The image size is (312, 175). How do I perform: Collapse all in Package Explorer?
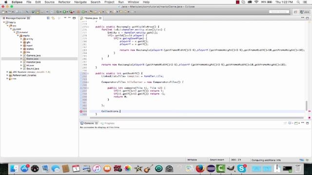coord(48,18)
